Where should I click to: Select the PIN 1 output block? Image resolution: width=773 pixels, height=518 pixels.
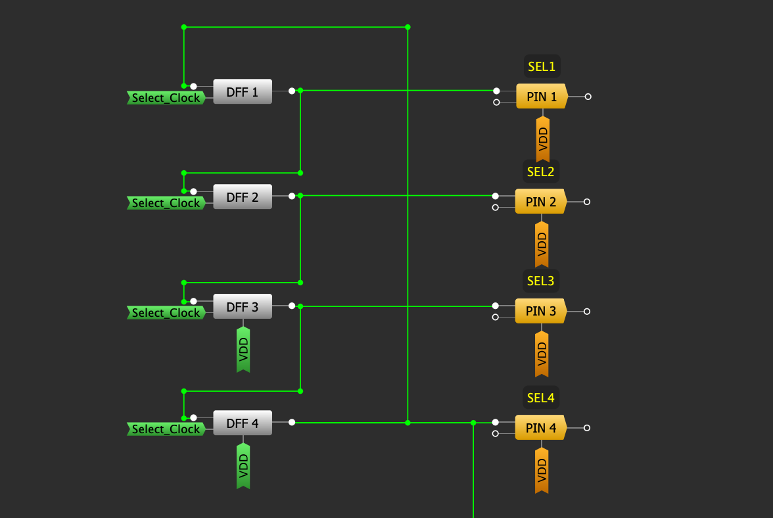pyautogui.click(x=541, y=97)
